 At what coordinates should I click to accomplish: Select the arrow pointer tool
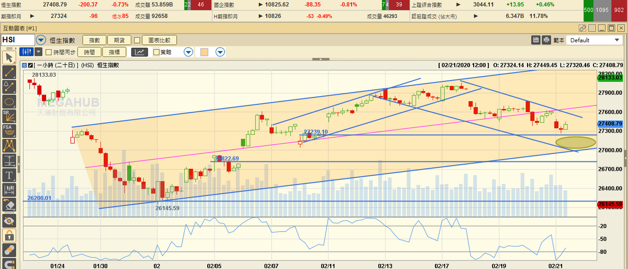tap(9, 57)
